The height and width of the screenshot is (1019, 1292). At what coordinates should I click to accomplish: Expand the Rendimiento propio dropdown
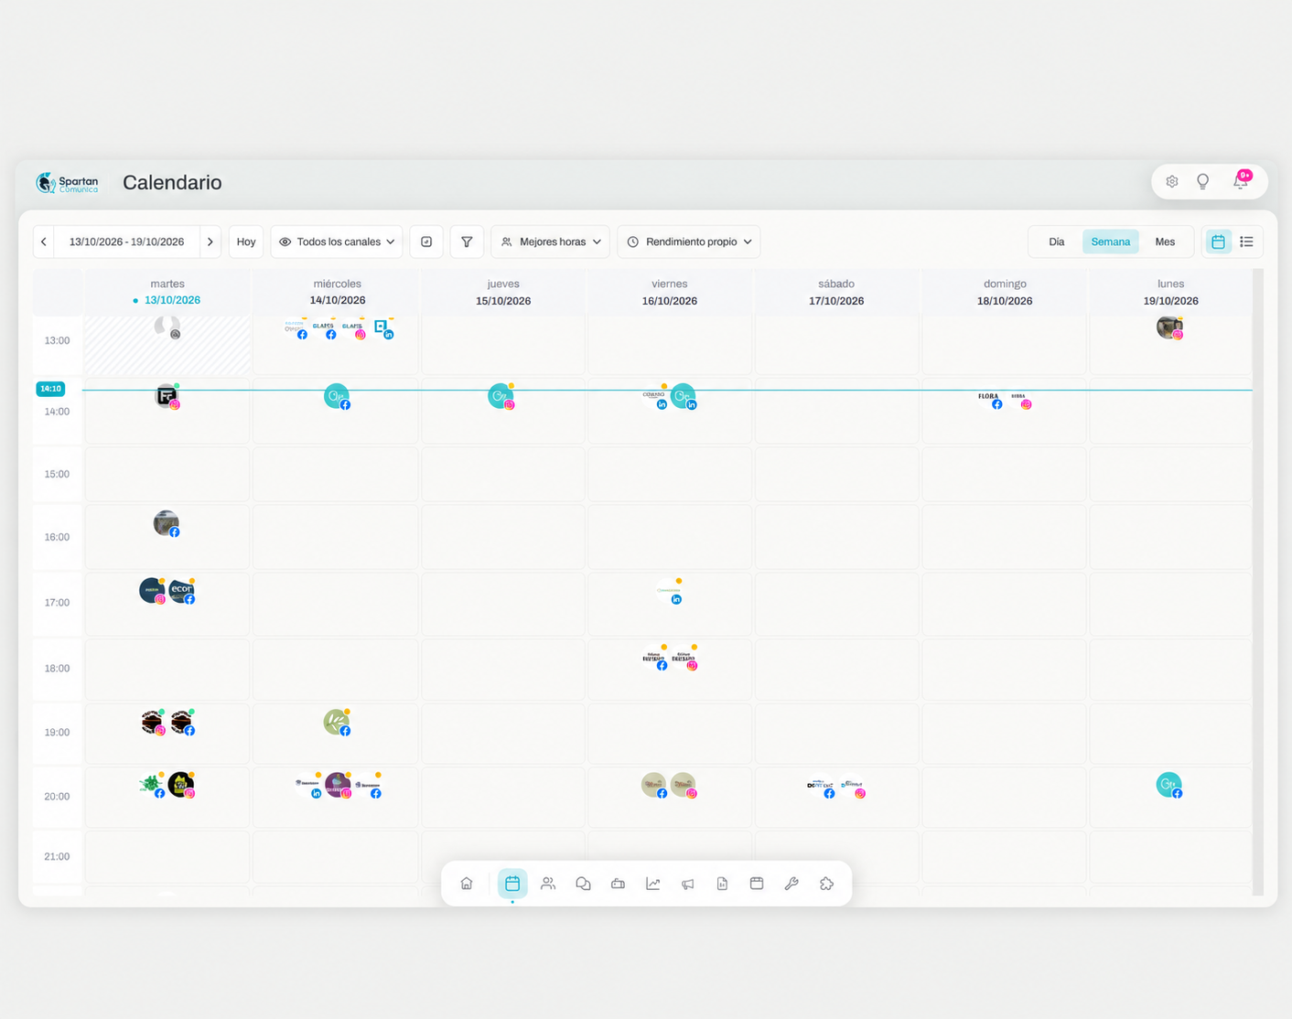pos(689,241)
